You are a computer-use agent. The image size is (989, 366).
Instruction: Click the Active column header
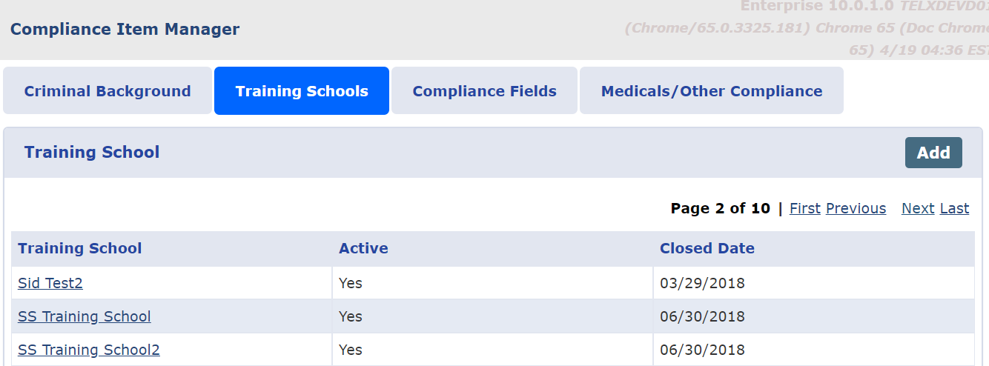(x=363, y=248)
